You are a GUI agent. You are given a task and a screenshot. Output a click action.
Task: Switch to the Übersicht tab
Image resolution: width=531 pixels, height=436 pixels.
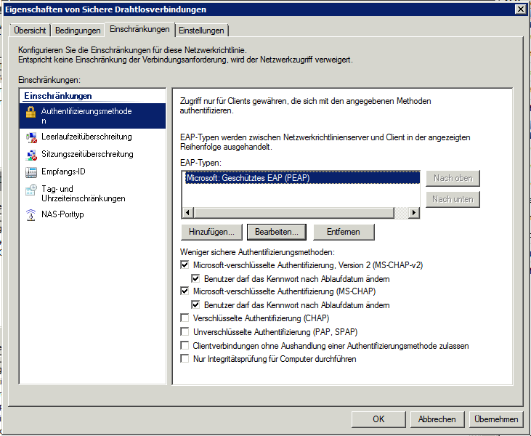pyautogui.click(x=30, y=31)
